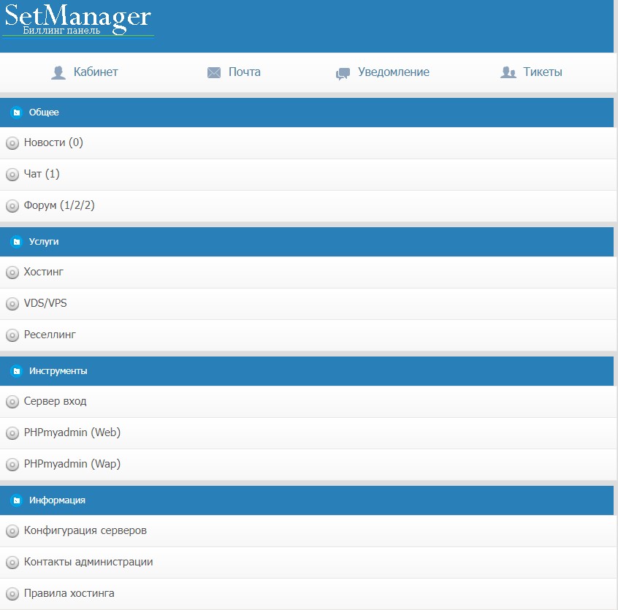Click the Информация section header icon
The width and height of the screenshot is (618, 610).
(16, 500)
